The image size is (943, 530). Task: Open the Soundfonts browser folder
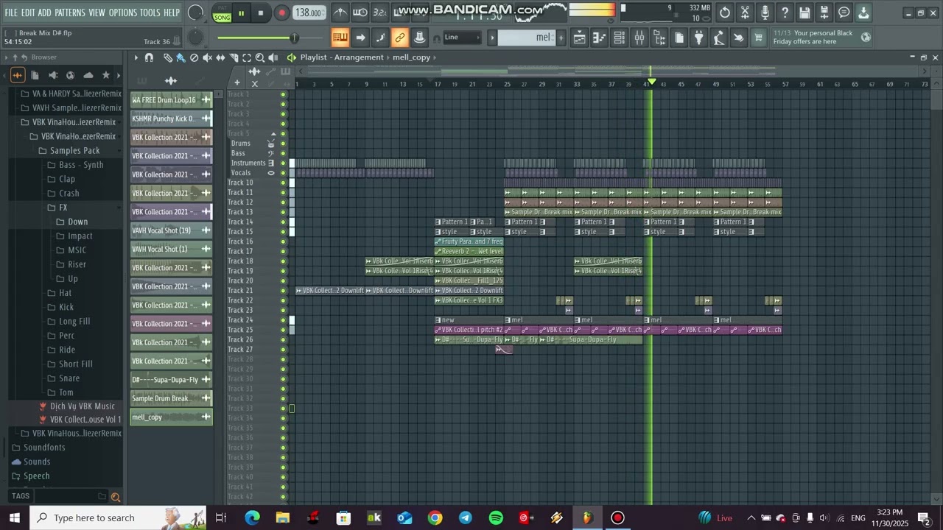(x=44, y=448)
